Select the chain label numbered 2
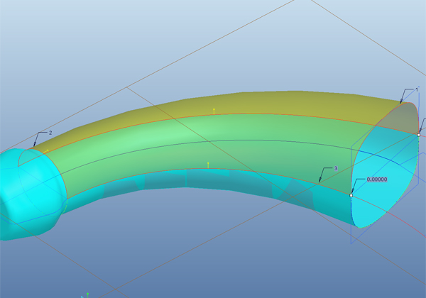This screenshot has width=426, height=298. [50, 133]
